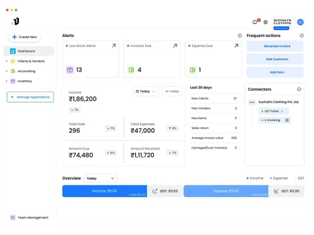Click the Connectors info icon
The width and height of the screenshot is (314, 235).
pyautogui.click(x=299, y=89)
